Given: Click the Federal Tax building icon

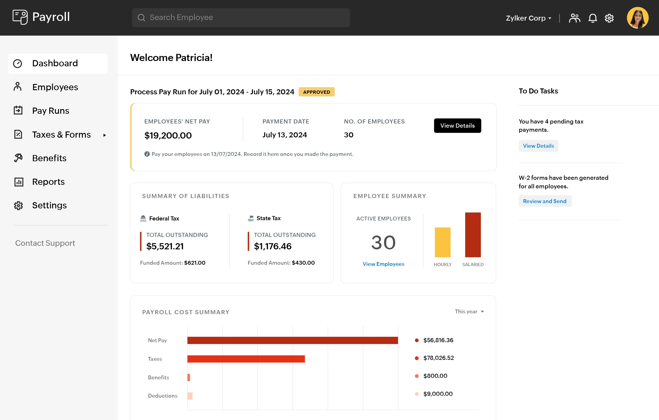Looking at the screenshot, I should pyautogui.click(x=143, y=218).
